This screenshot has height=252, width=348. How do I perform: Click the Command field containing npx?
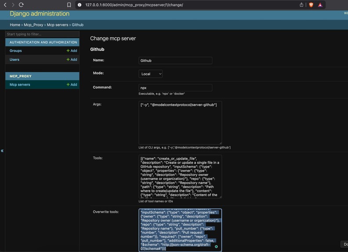[x=175, y=88]
